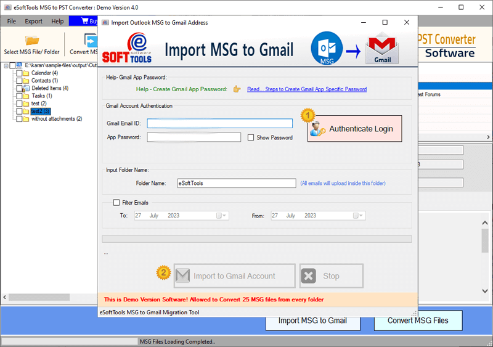Click the demo version warning text

pos(214,300)
